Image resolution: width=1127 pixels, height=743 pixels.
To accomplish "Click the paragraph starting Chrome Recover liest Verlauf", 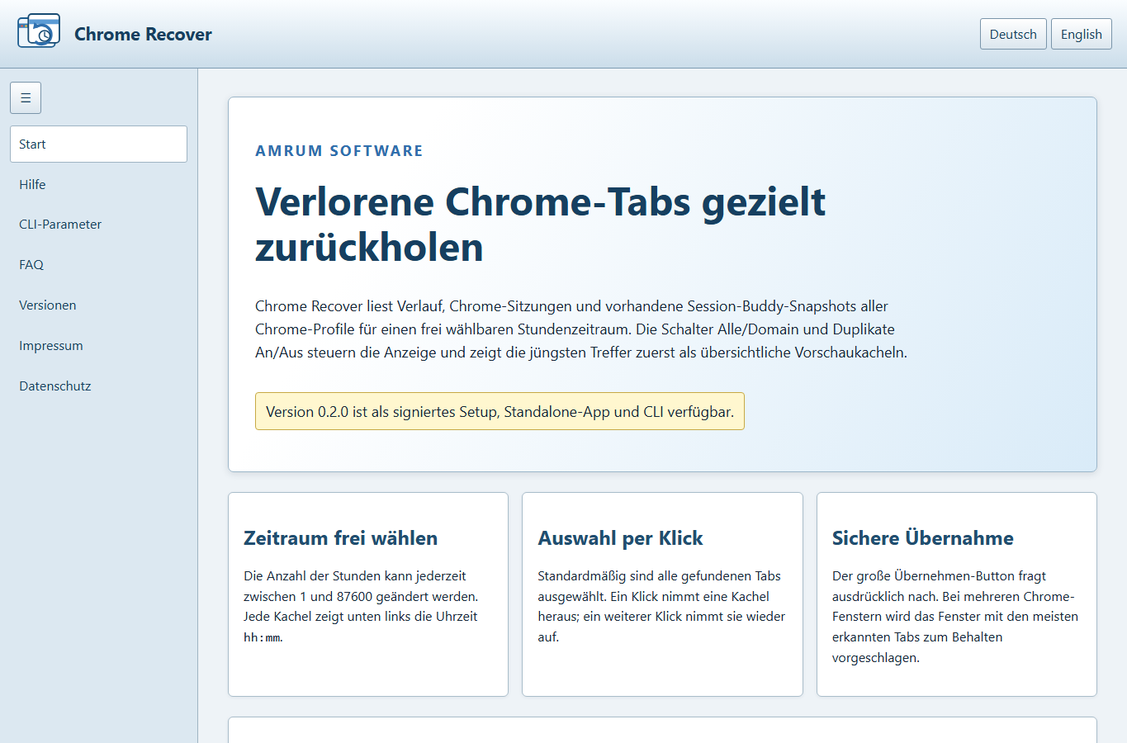I will 581,329.
